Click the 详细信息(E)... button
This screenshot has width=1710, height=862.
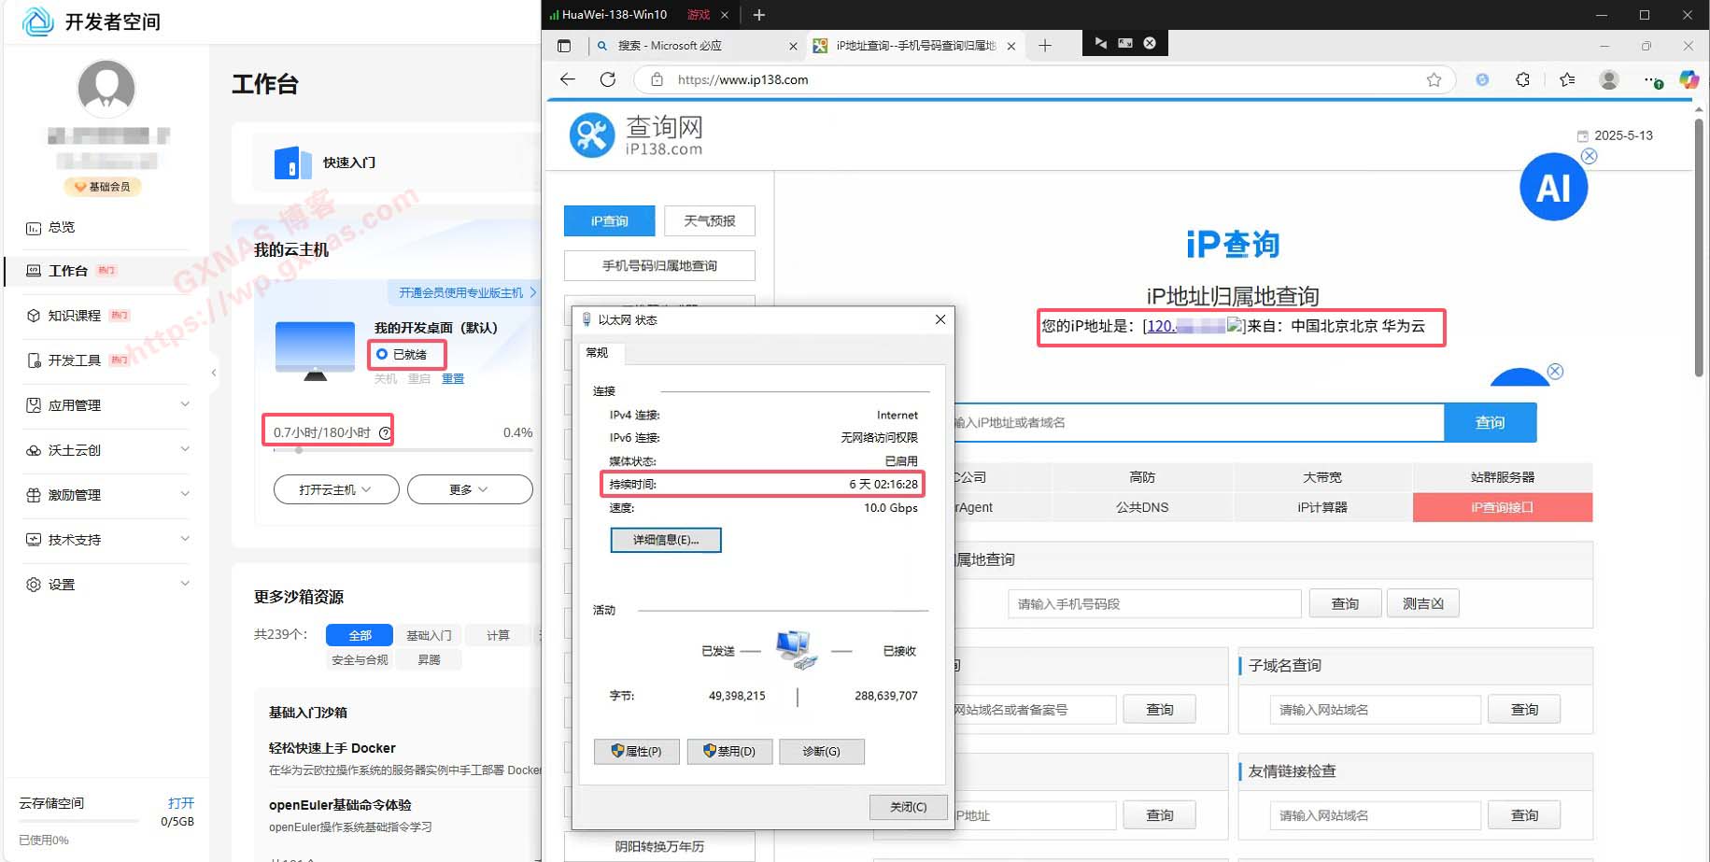665,540
